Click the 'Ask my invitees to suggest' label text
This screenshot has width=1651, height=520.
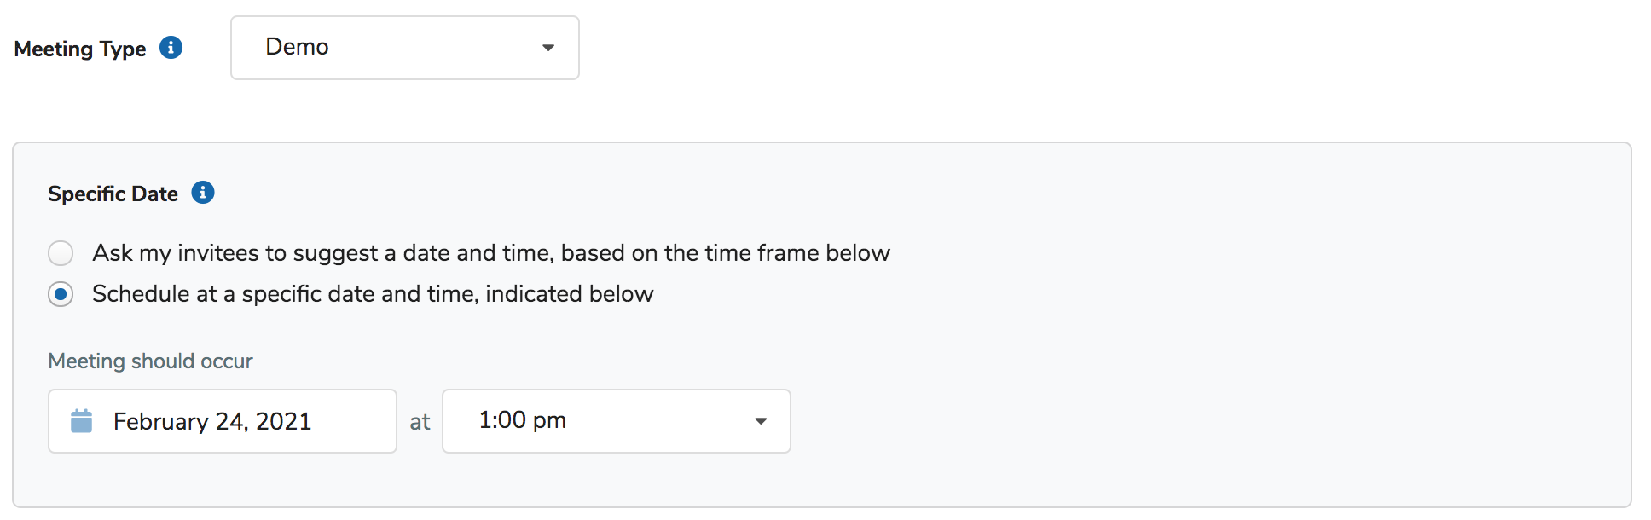click(x=490, y=253)
